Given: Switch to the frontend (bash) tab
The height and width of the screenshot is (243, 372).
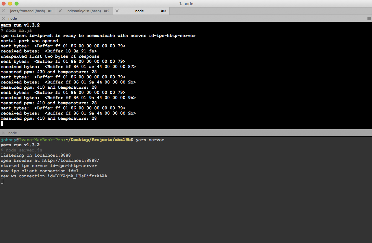Looking at the screenshot, I should coord(28,11).
